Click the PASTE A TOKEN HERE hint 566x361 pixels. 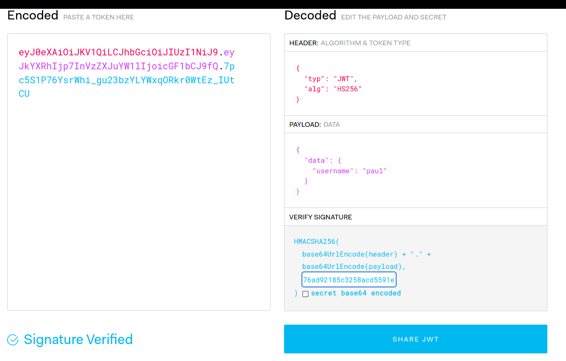pyautogui.click(x=99, y=17)
